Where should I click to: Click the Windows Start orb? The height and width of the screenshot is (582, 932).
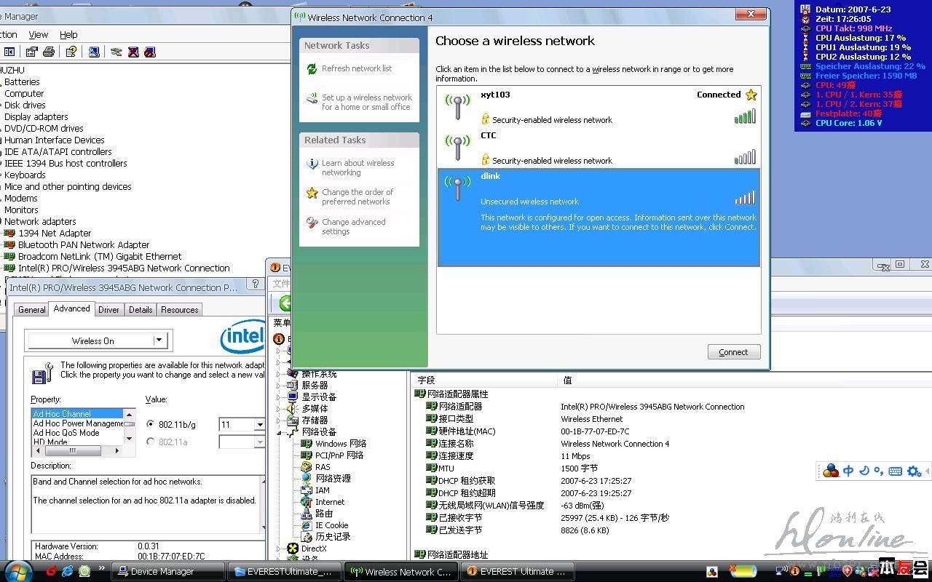tap(18, 571)
